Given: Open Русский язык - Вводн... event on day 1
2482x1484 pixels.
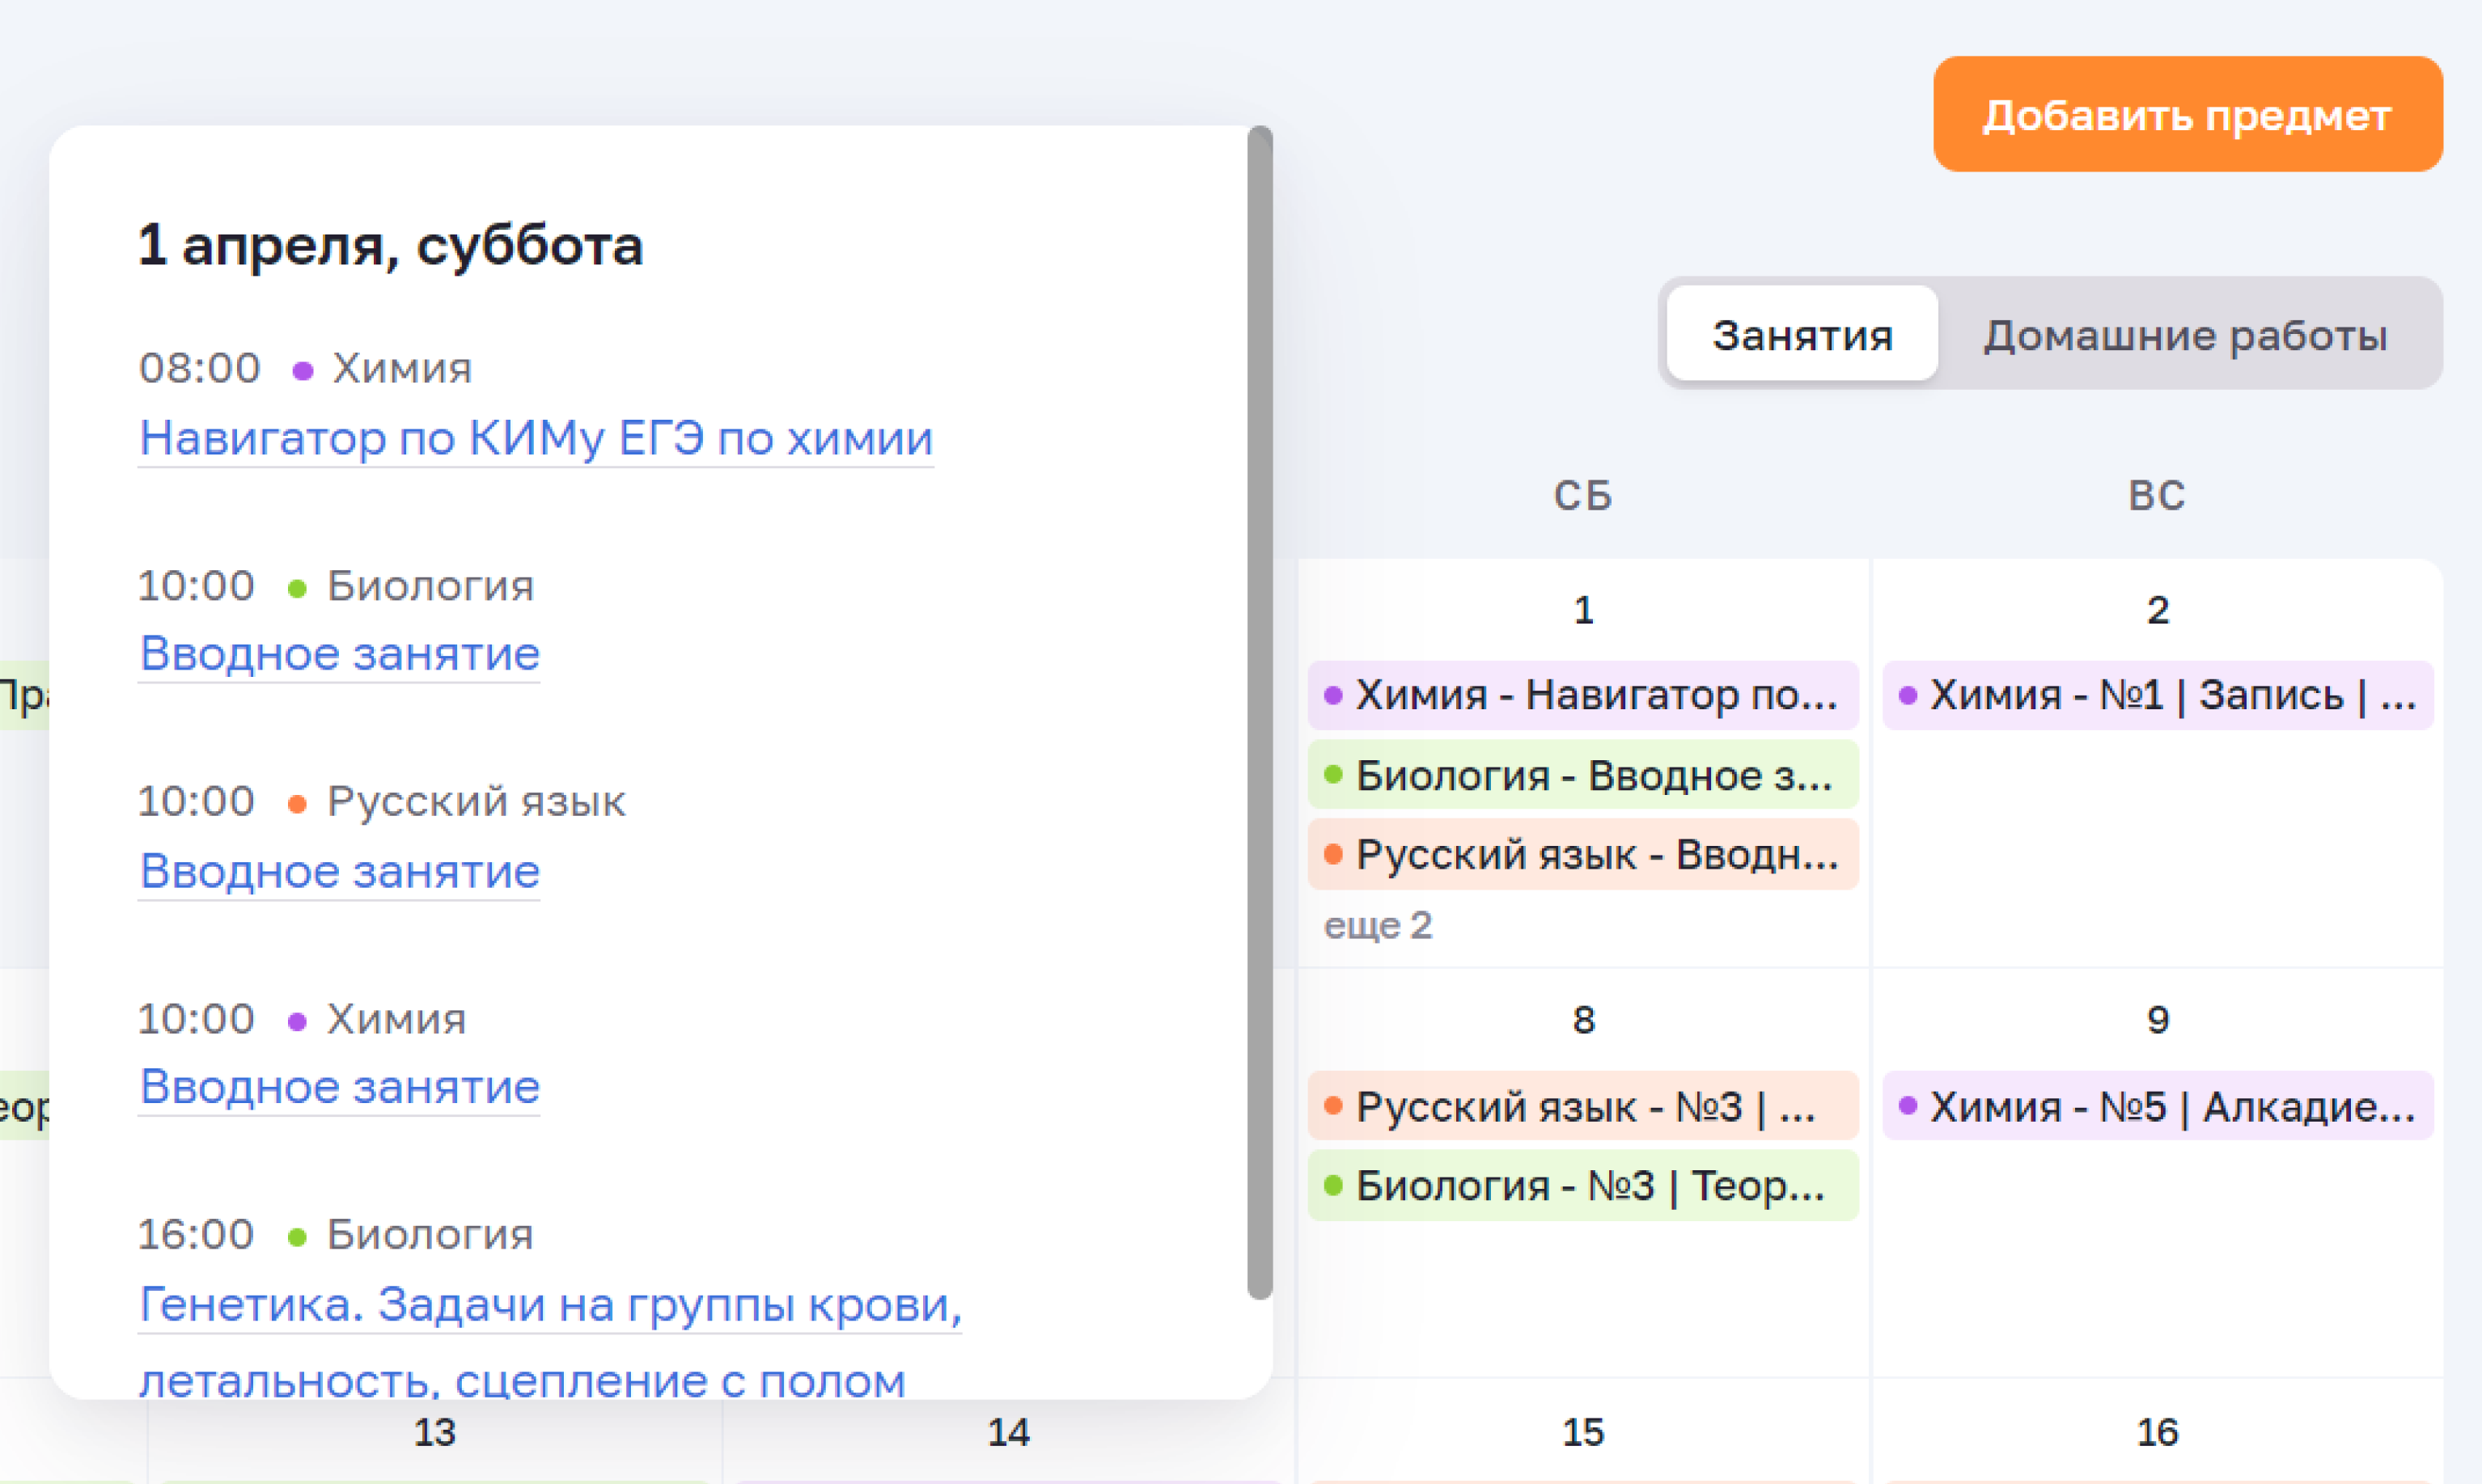Looking at the screenshot, I should (x=1582, y=855).
